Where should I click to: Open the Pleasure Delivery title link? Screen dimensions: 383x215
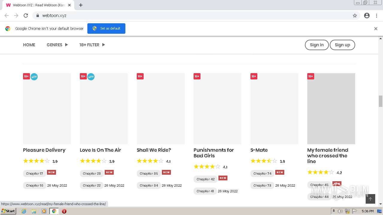pos(44,150)
